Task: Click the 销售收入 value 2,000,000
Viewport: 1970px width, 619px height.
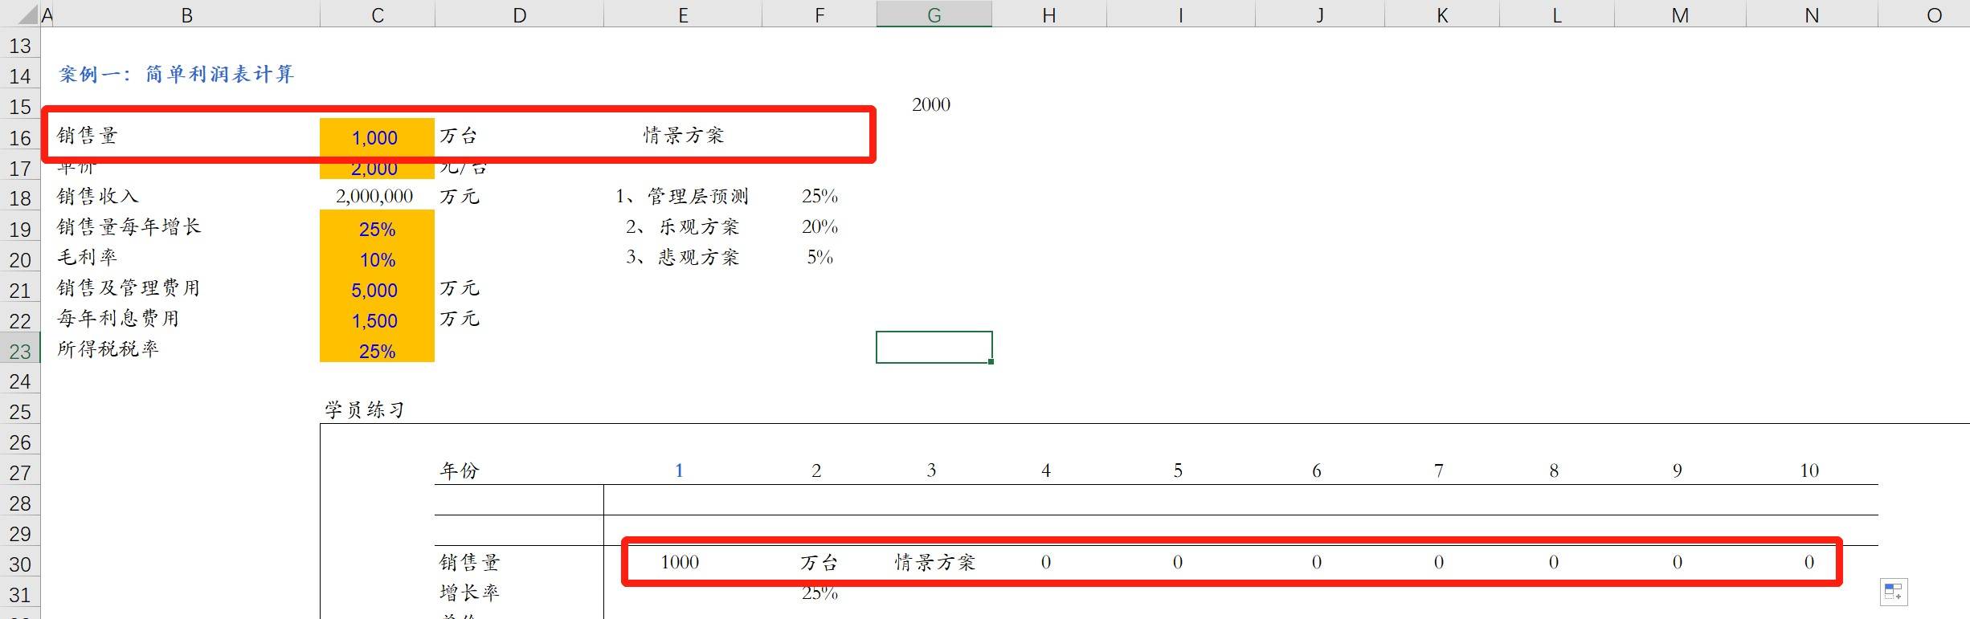Action: pyautogui.click(x=374, y=197)
